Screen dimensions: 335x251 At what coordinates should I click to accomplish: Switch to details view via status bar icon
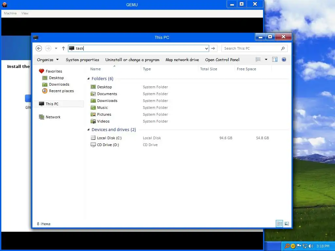tap(279, 224)
